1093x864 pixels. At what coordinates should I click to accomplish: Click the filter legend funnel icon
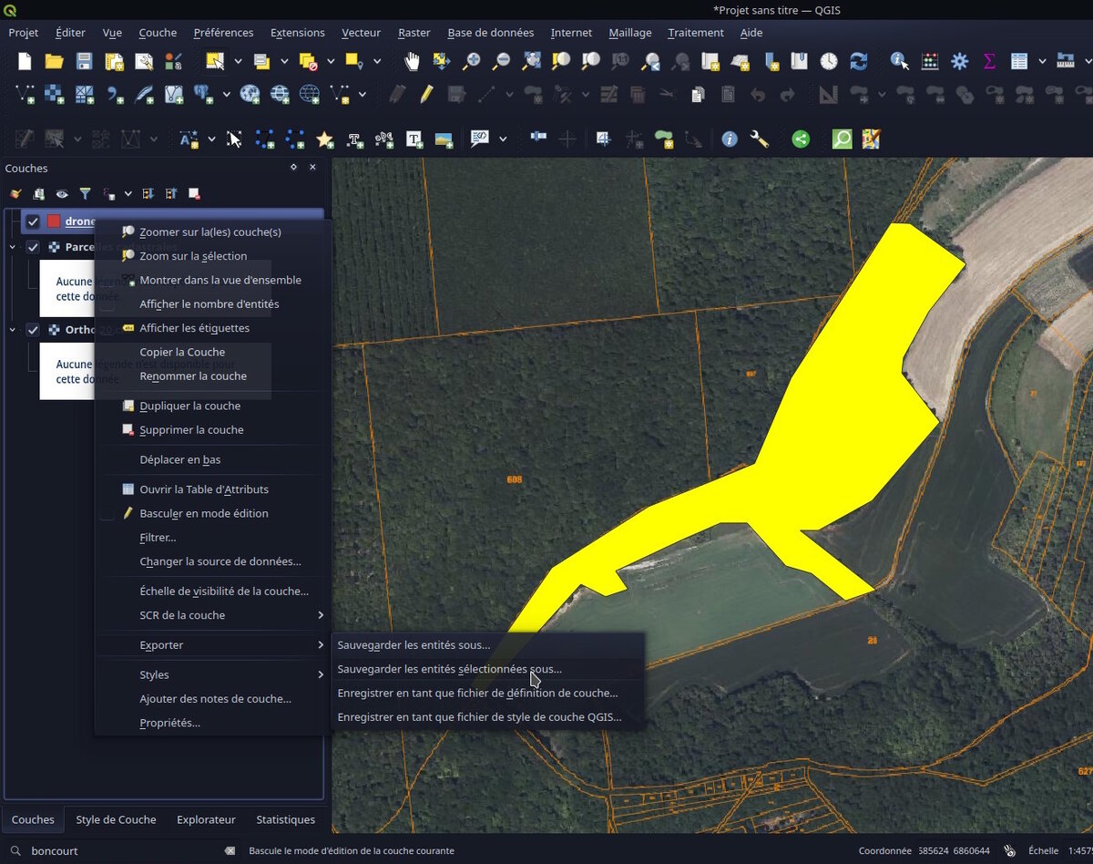pyautogui.click(x=85, y=193)
